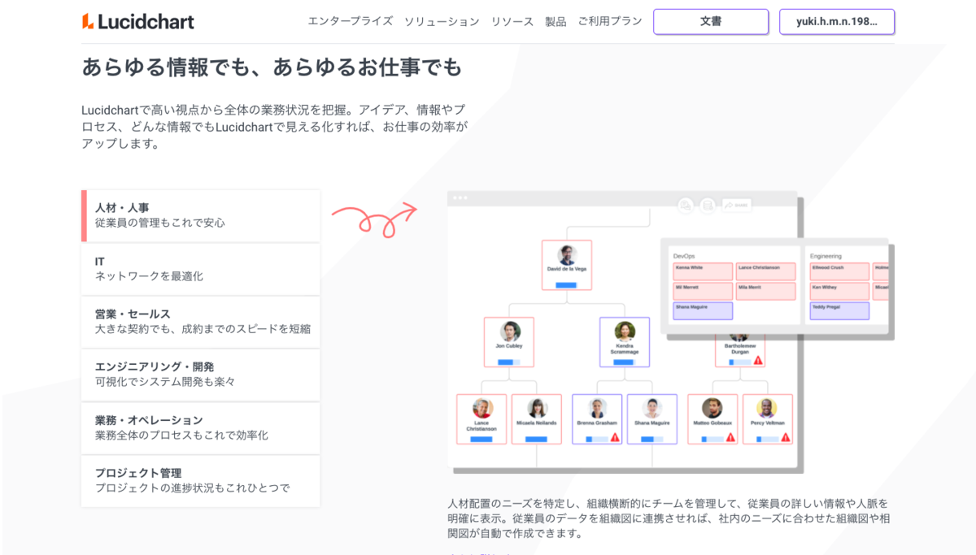This screenshot has width=976, height=555.
Task: Click the Lucidchart logo
Action: tap(138, 21)
